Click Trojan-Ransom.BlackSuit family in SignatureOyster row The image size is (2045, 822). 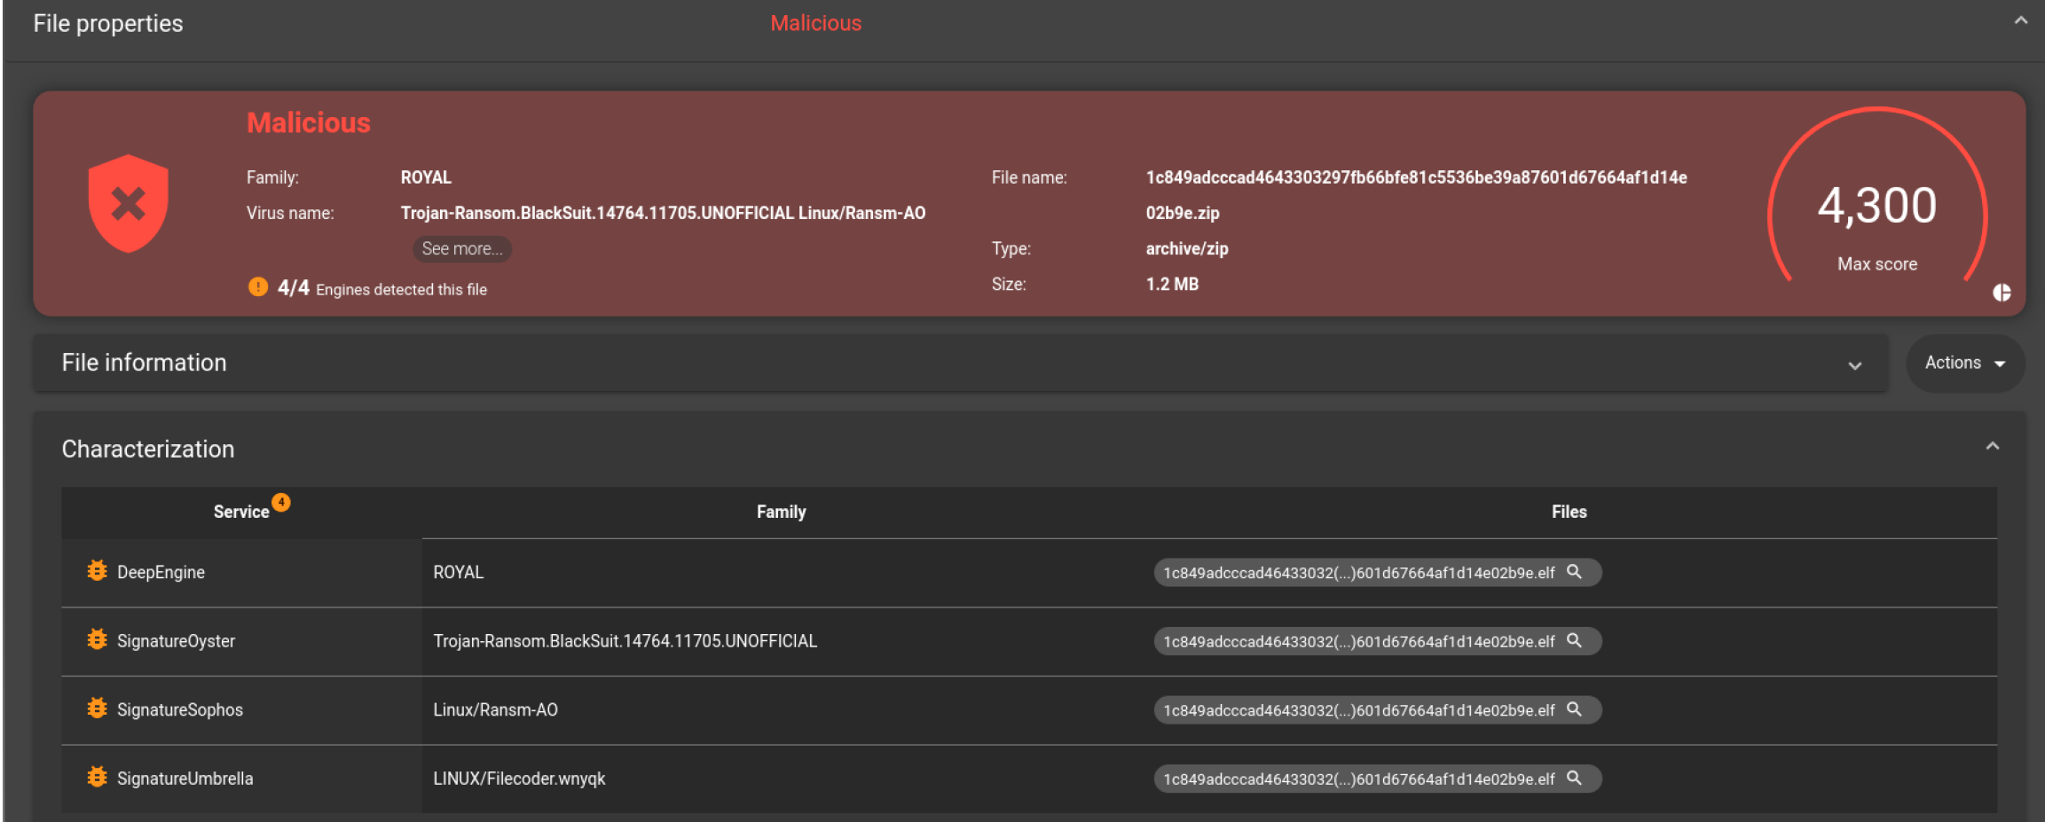coord(625,640)
